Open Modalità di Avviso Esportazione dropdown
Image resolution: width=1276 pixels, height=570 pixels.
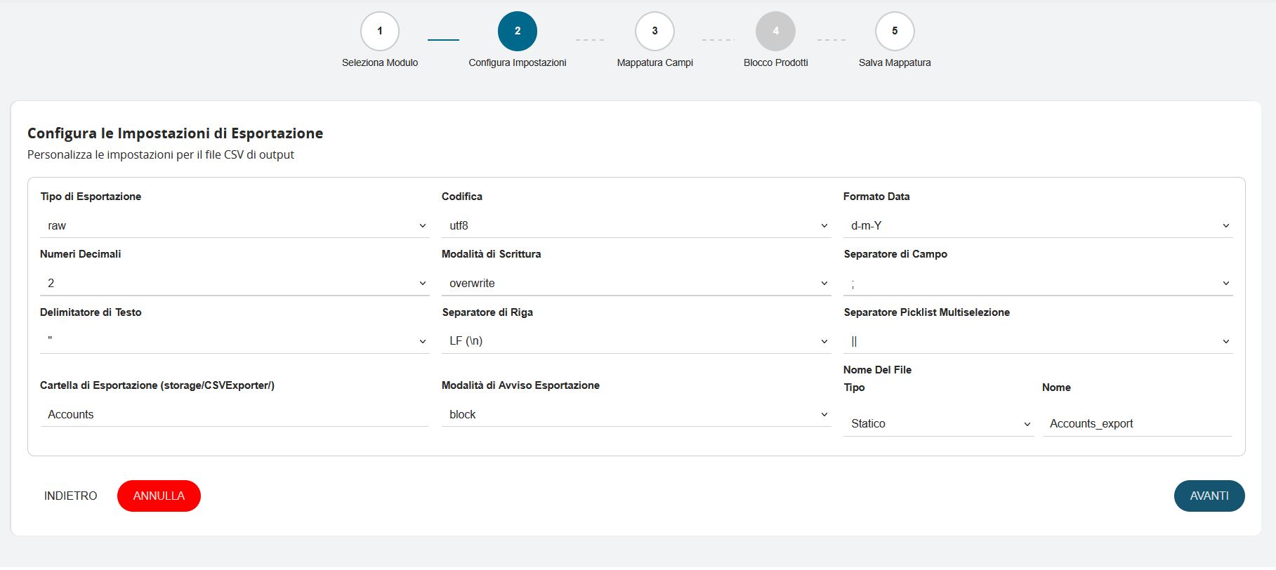pos(636,415)
